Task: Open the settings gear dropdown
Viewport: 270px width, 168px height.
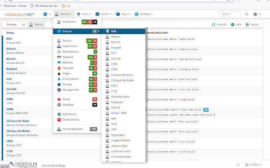Action: click(x=257, y=14)
